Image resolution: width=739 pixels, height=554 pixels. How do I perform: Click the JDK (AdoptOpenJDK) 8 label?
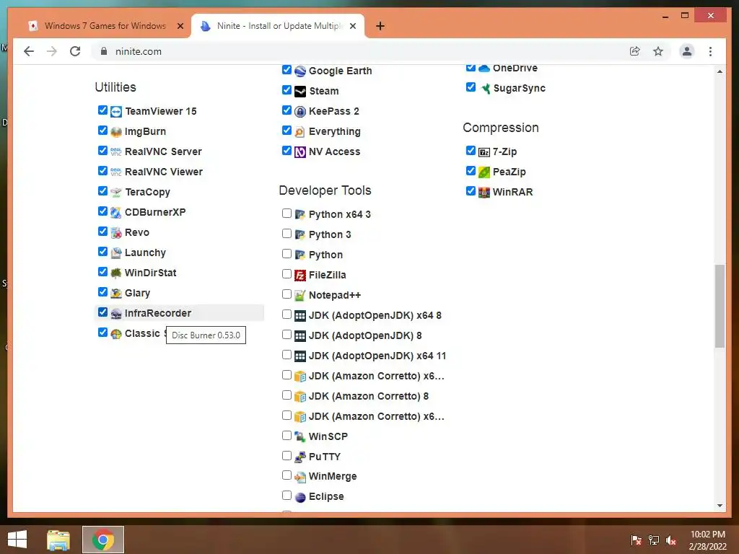tap(365, 336)
